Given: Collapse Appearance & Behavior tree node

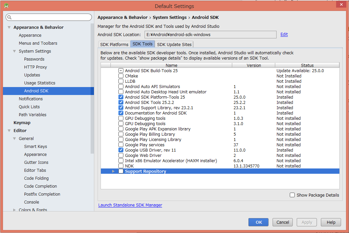Looking at the screenshot, I should (9, 27).
